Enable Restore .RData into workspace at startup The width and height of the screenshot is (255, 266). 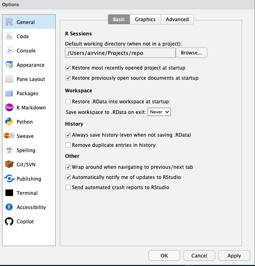coord(68,101)
